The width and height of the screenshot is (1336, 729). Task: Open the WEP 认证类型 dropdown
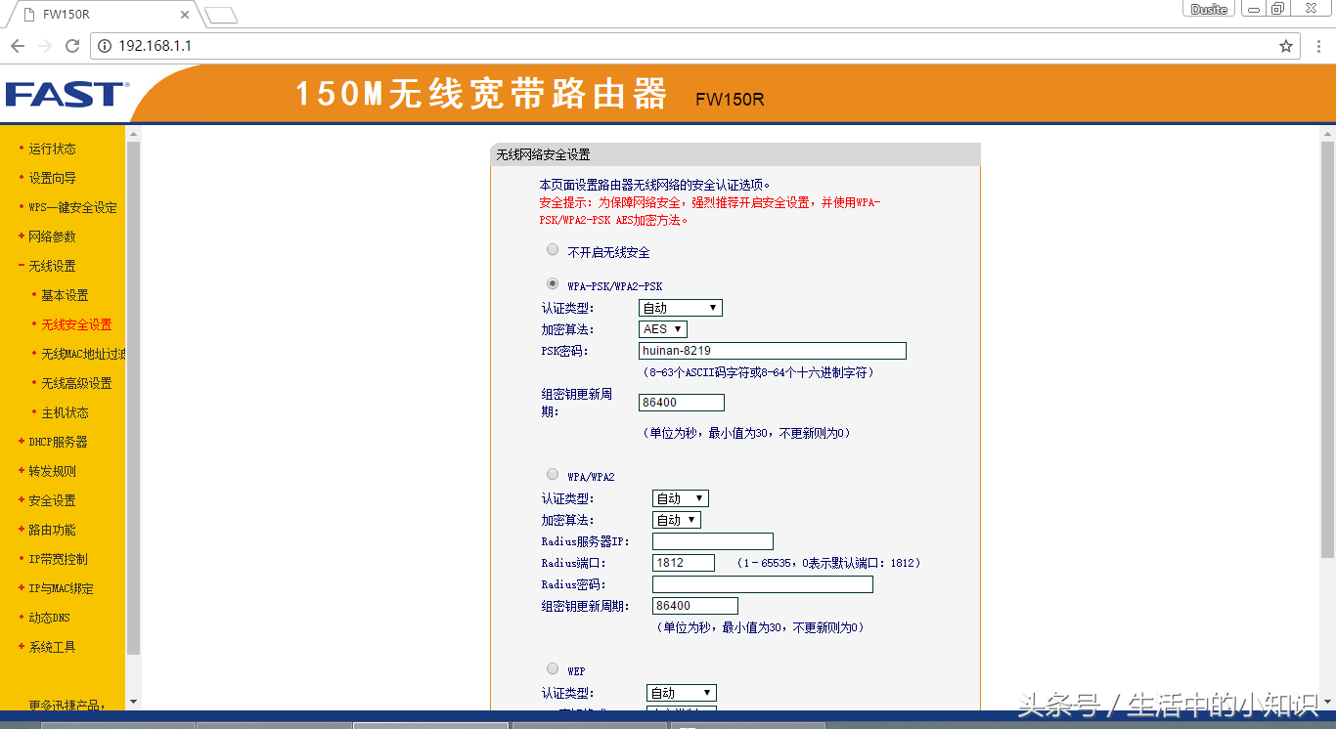[682, 693]
